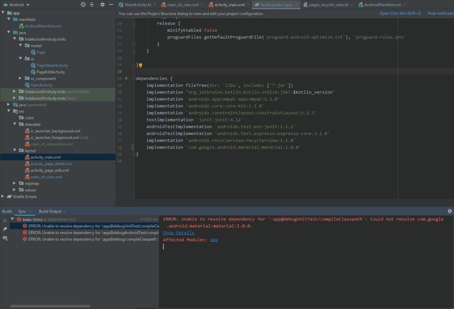Click the stop build square icon

5,219
